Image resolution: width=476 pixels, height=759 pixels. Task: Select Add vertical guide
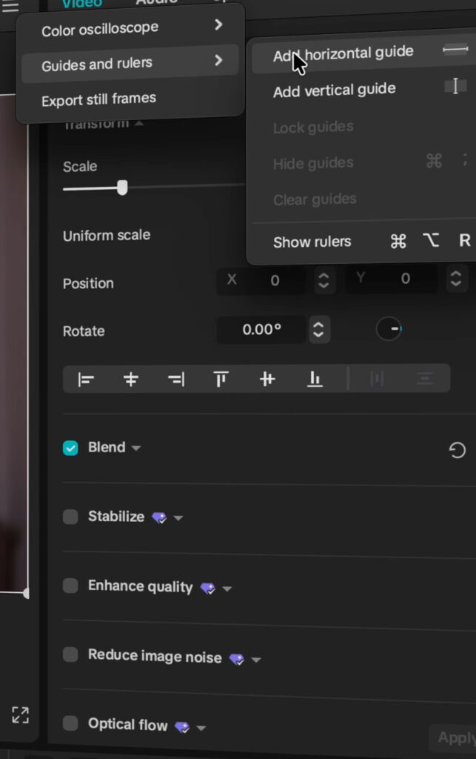click(363, 90)
